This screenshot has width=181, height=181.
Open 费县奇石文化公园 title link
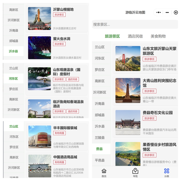158,113
